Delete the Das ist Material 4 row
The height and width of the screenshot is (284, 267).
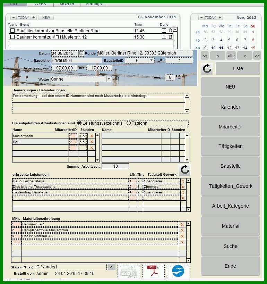click(x=182, y=236)
